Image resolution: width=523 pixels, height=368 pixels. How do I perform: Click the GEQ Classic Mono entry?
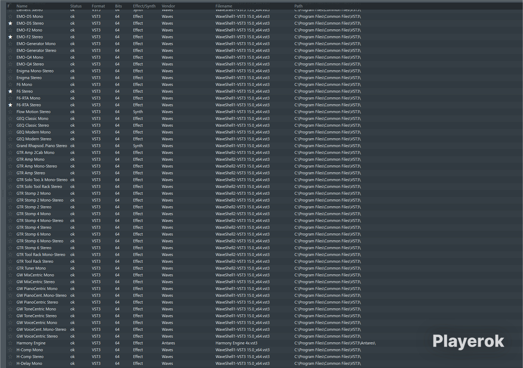pos(32,118)
